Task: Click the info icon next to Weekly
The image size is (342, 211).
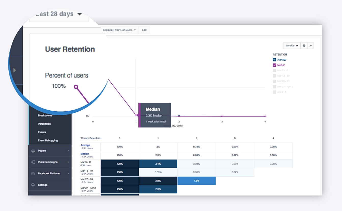Action: point(304,46)
